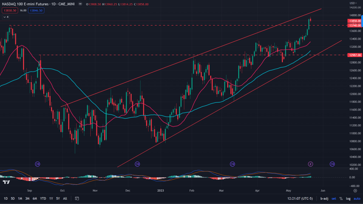363x204 pixels.
Task: Click the event marker below mid-December
Action: pos(137,164)
